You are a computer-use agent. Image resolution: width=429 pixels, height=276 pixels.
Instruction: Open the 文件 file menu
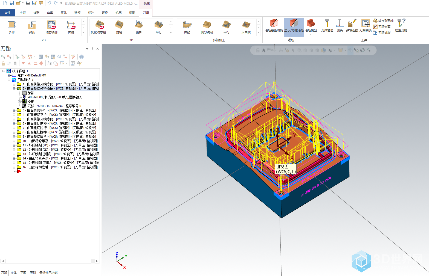tap(7, 13)
